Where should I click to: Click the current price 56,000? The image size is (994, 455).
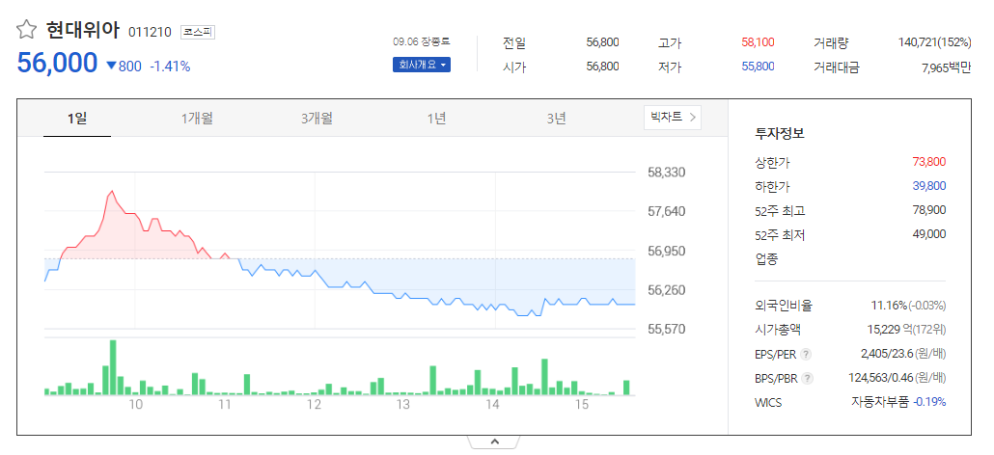[58, 64]
